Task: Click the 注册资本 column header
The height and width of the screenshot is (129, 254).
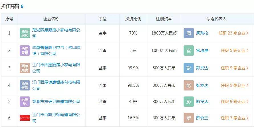Action: click(164, 19)
